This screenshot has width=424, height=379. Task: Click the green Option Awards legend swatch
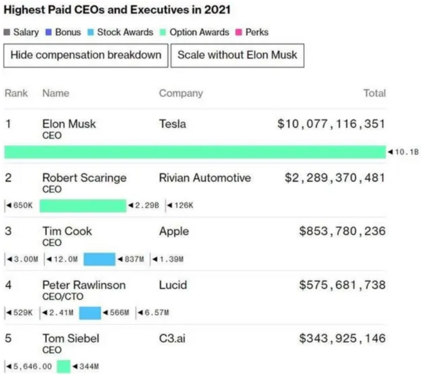click(x=163, y=32)
